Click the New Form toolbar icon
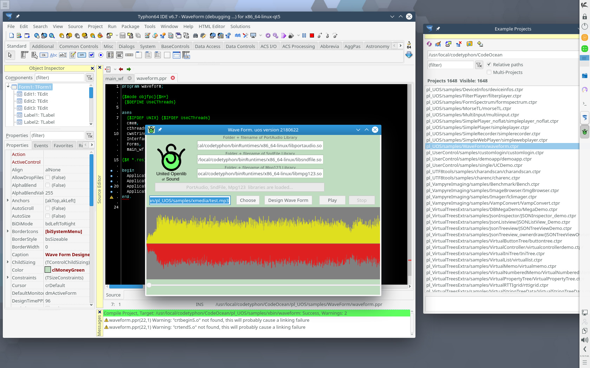The image size is (590, 368). [x=27, y=35]
